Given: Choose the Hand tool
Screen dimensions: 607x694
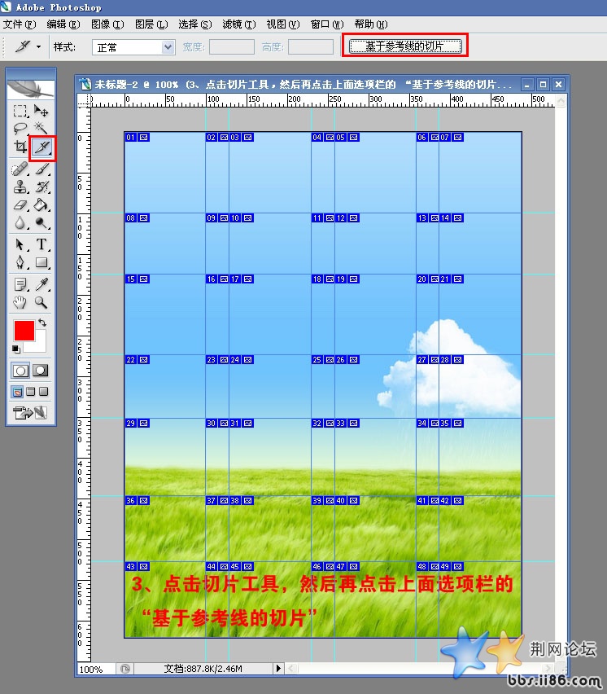Looking at the screenshot, I should (20, 302).
